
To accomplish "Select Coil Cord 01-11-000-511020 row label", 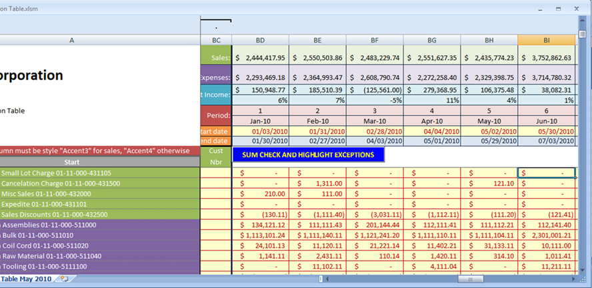I will tap(100, 245).
